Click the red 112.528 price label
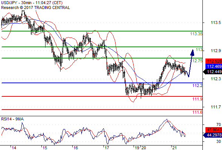The image size is (222, 150). pos(214,61)
